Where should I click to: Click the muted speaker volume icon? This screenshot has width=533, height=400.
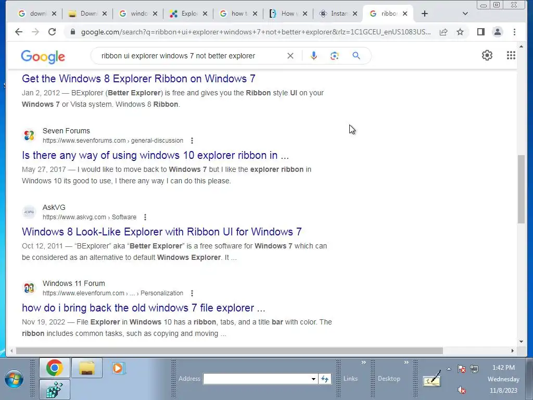(461, 390)
